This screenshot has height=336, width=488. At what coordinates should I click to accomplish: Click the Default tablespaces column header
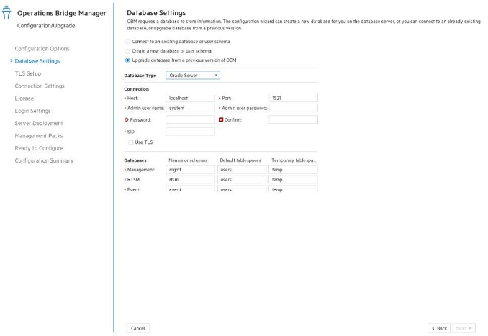click(240, 160)
